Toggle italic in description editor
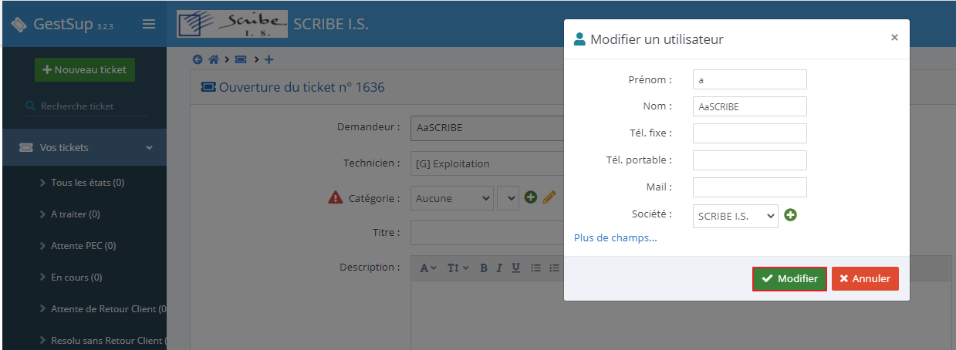The width and height of the screenshot is (956, 350). coord(499,268)
